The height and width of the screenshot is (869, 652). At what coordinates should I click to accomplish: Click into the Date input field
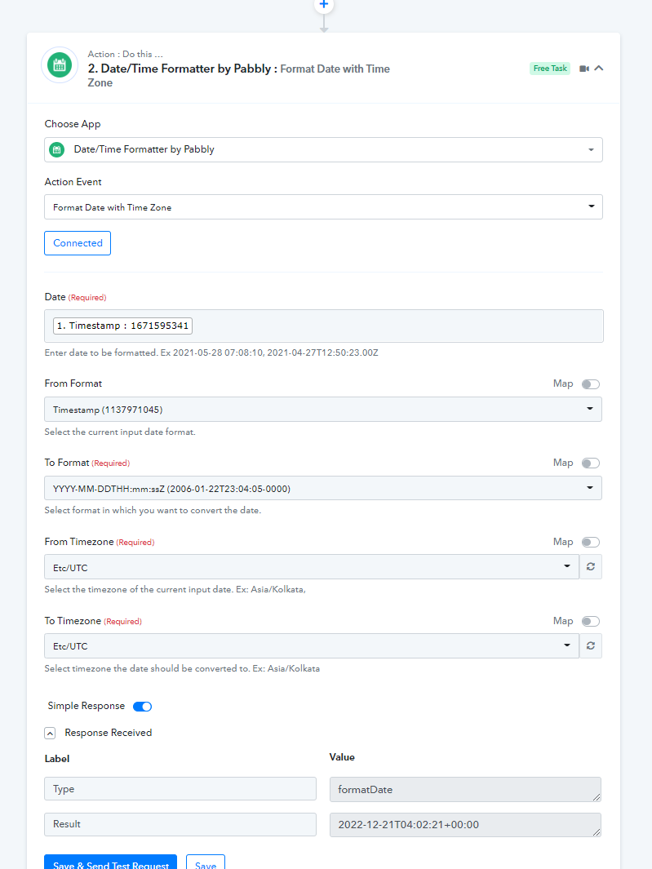324,326
